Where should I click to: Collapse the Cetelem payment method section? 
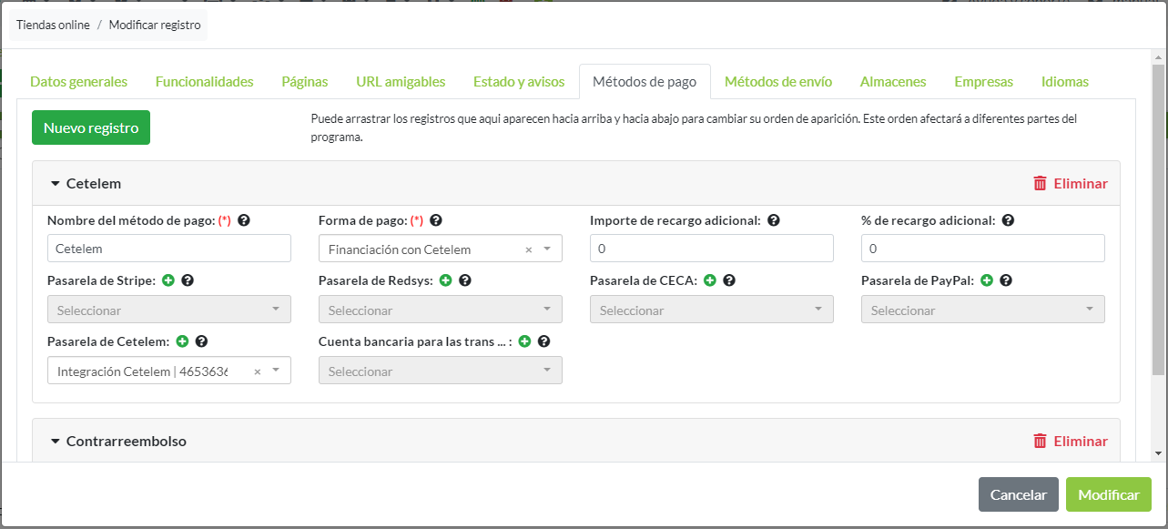point(55,184)
